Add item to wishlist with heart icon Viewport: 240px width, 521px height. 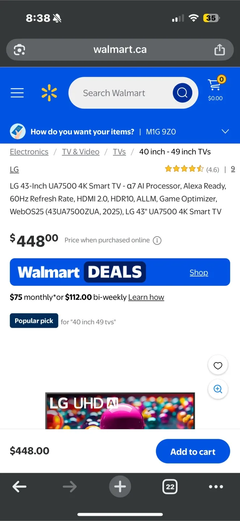(218, 366)
